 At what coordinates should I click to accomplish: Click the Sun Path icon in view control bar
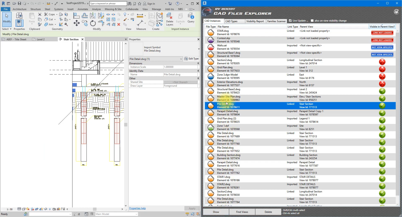click(x=28, y=209)
